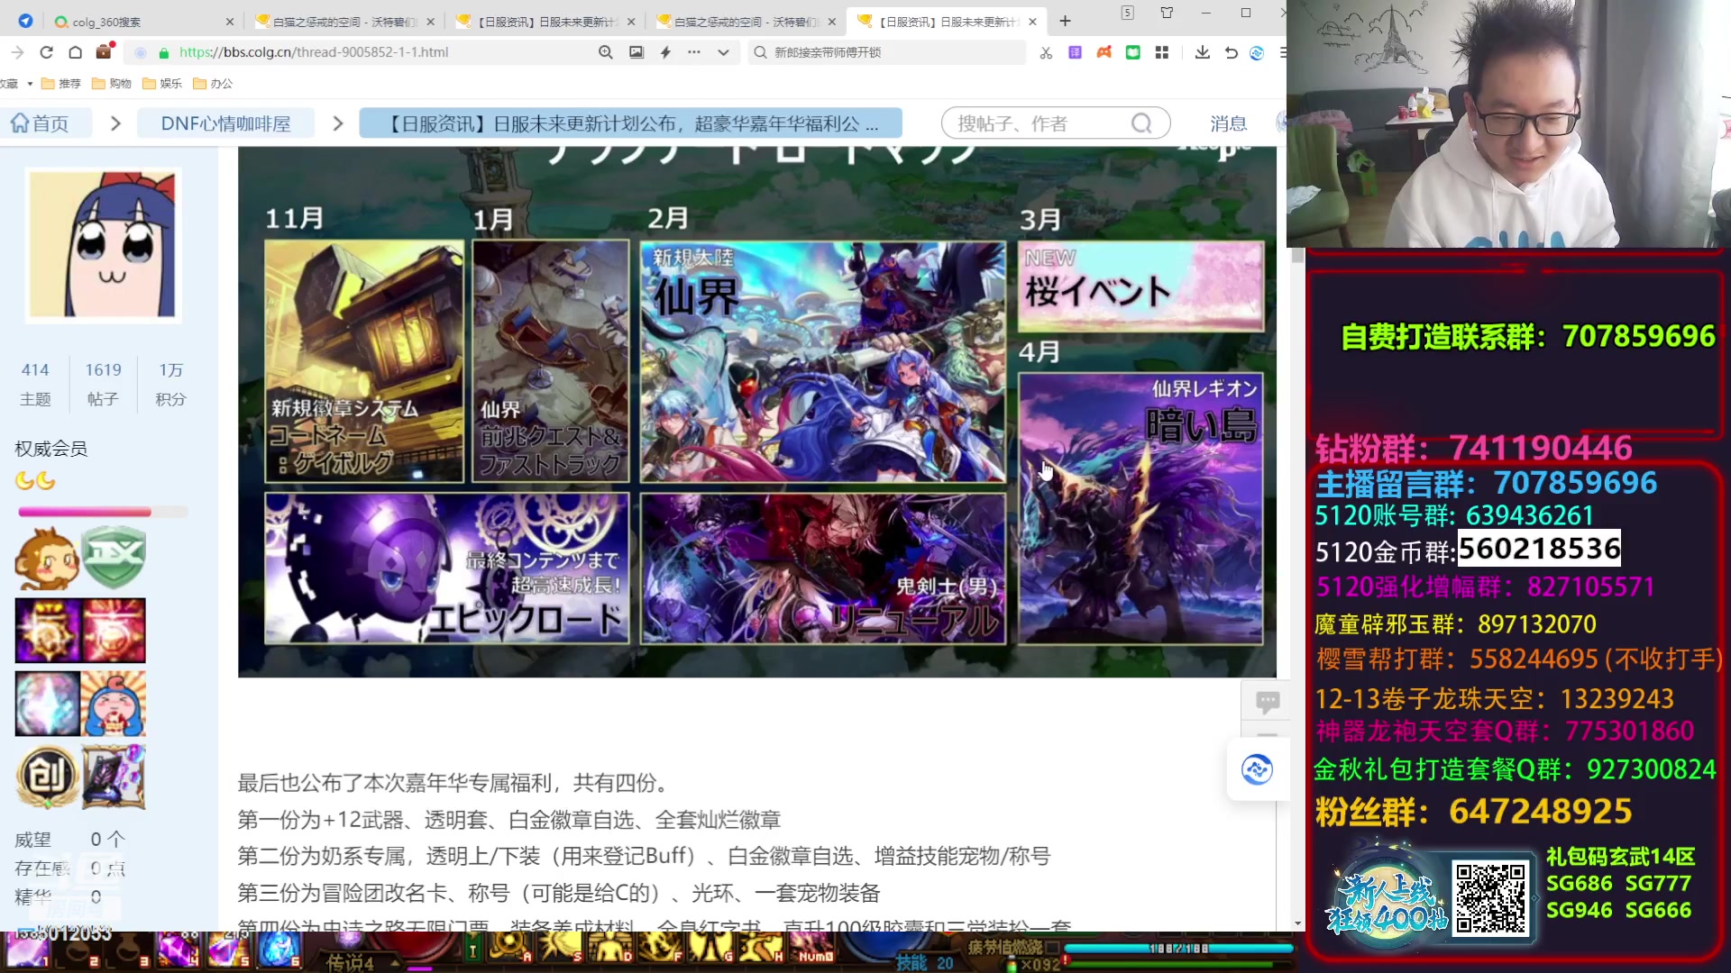The height and width of the screenshot is (973, 1731).
Task: Open the purple extension icon in toolbar
Action: point(1075,52)
